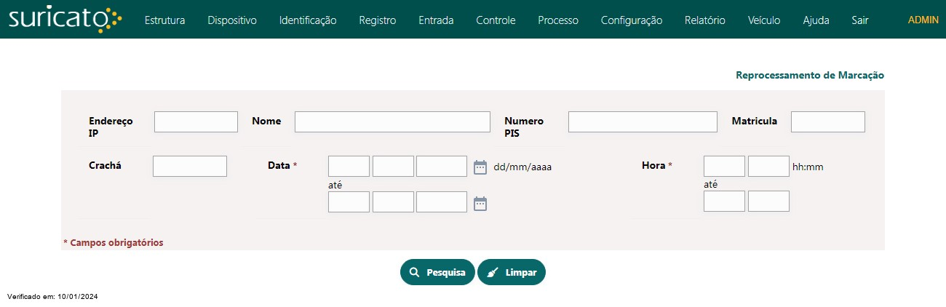
Task: Open the Estrutura menu
Action: [165, 20]
